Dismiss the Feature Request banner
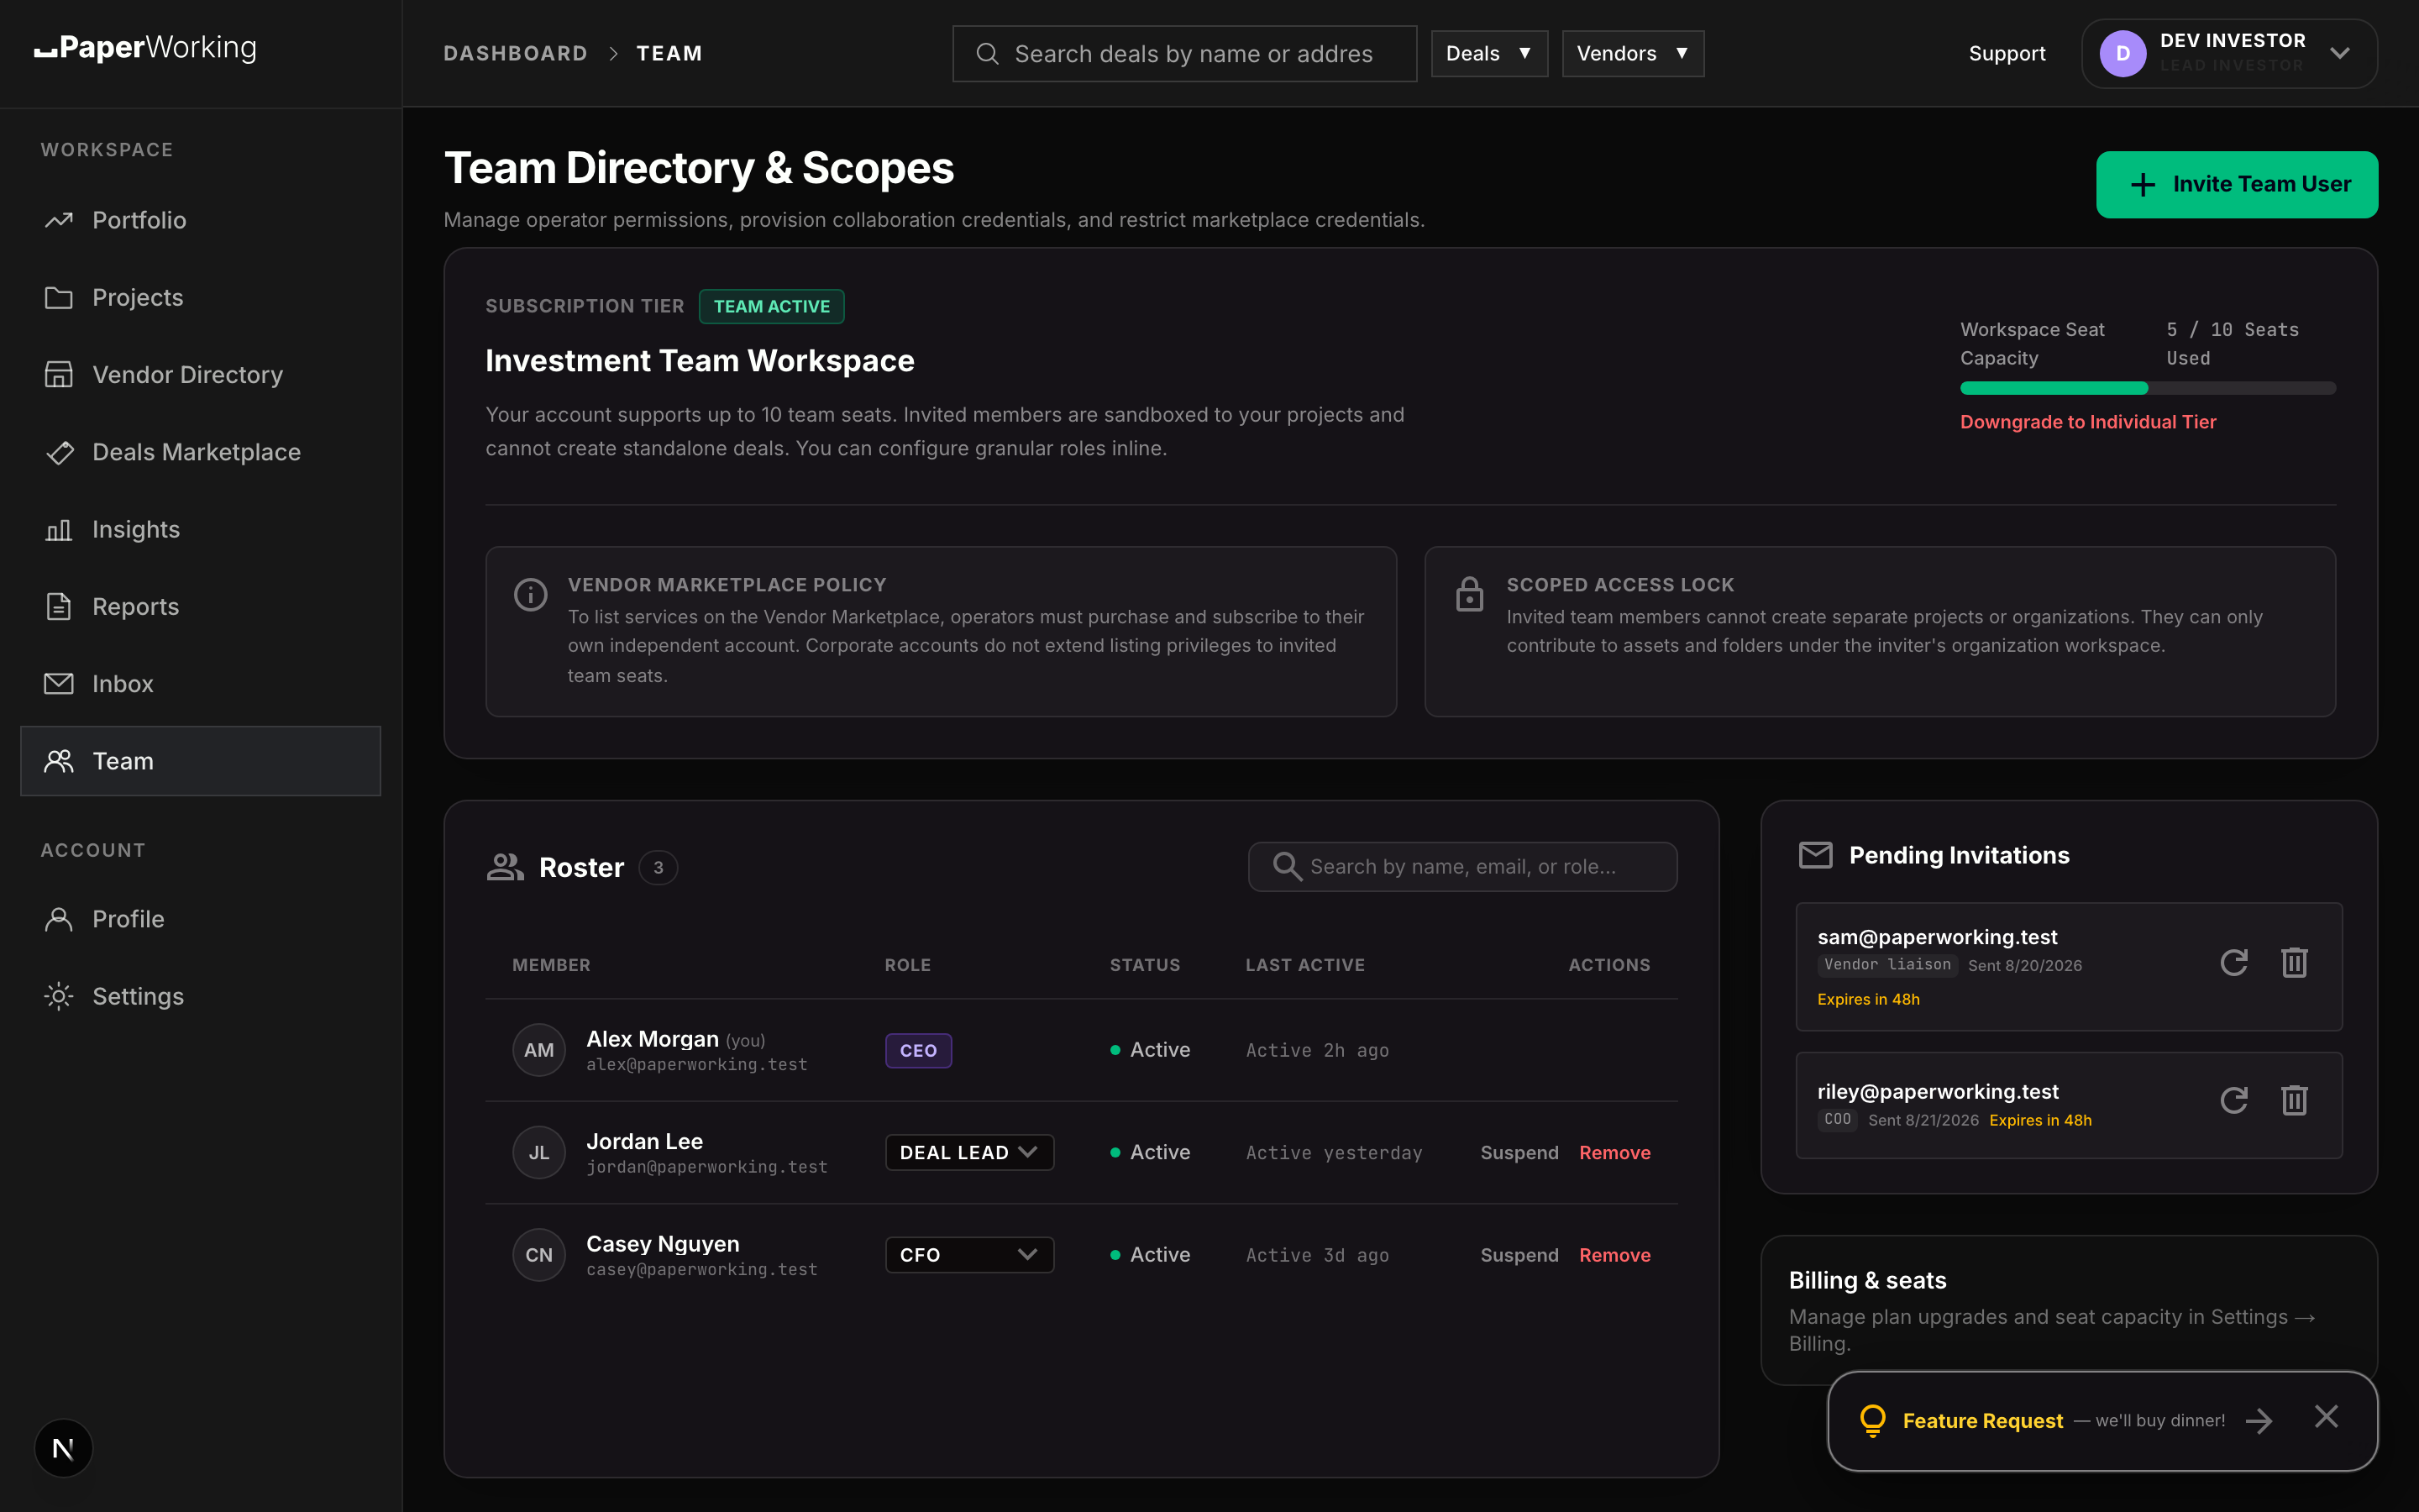 tap(2326, 1417)
